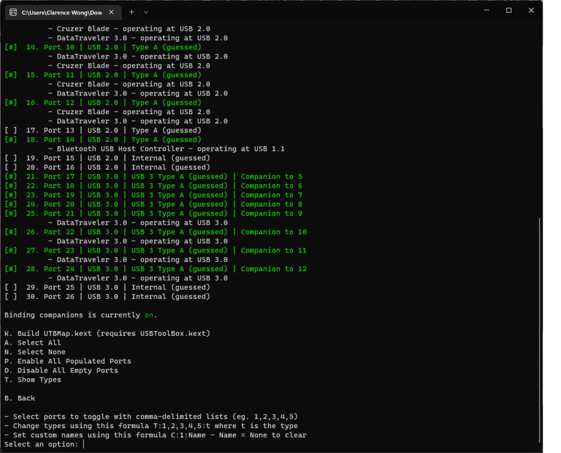Click the 'B. Back' option line
561x453 pixels.
pos(20,398)
